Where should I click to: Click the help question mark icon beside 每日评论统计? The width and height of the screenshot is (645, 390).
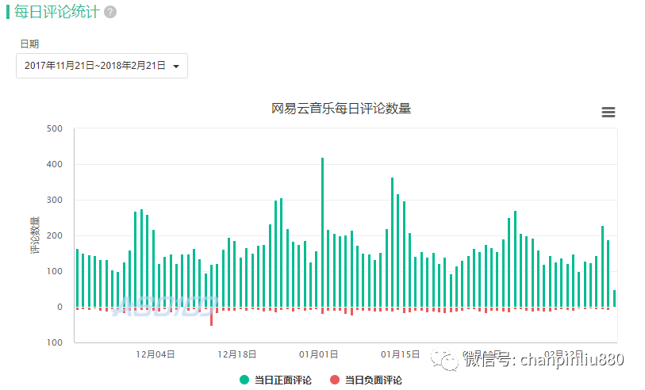point(110,13)
